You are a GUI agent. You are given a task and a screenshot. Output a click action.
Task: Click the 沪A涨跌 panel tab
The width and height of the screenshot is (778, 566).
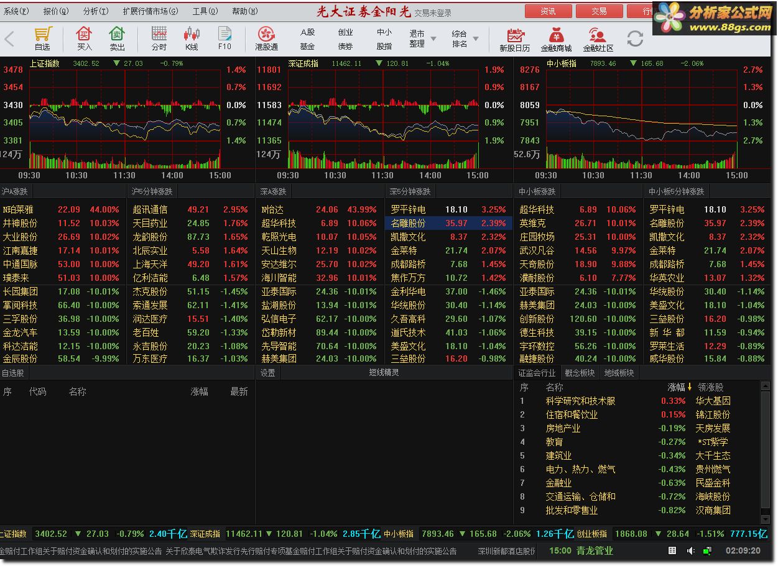point(14,191)
